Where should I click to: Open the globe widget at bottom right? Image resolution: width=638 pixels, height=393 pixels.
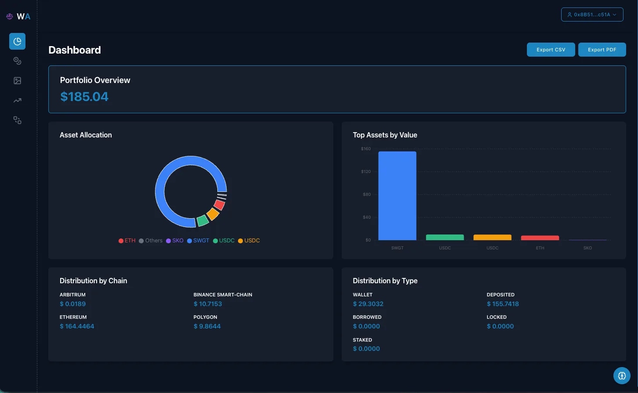tap(622, 376)
